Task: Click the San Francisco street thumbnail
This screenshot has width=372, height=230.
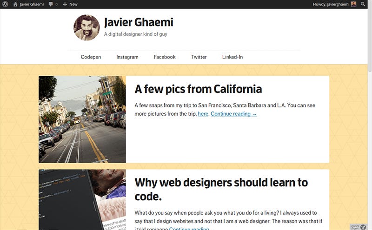Action: tap(82, 119)
